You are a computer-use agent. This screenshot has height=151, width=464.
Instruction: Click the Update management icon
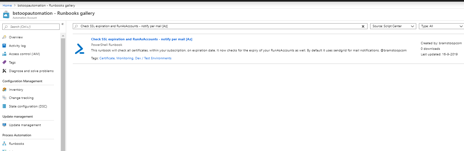4,125
